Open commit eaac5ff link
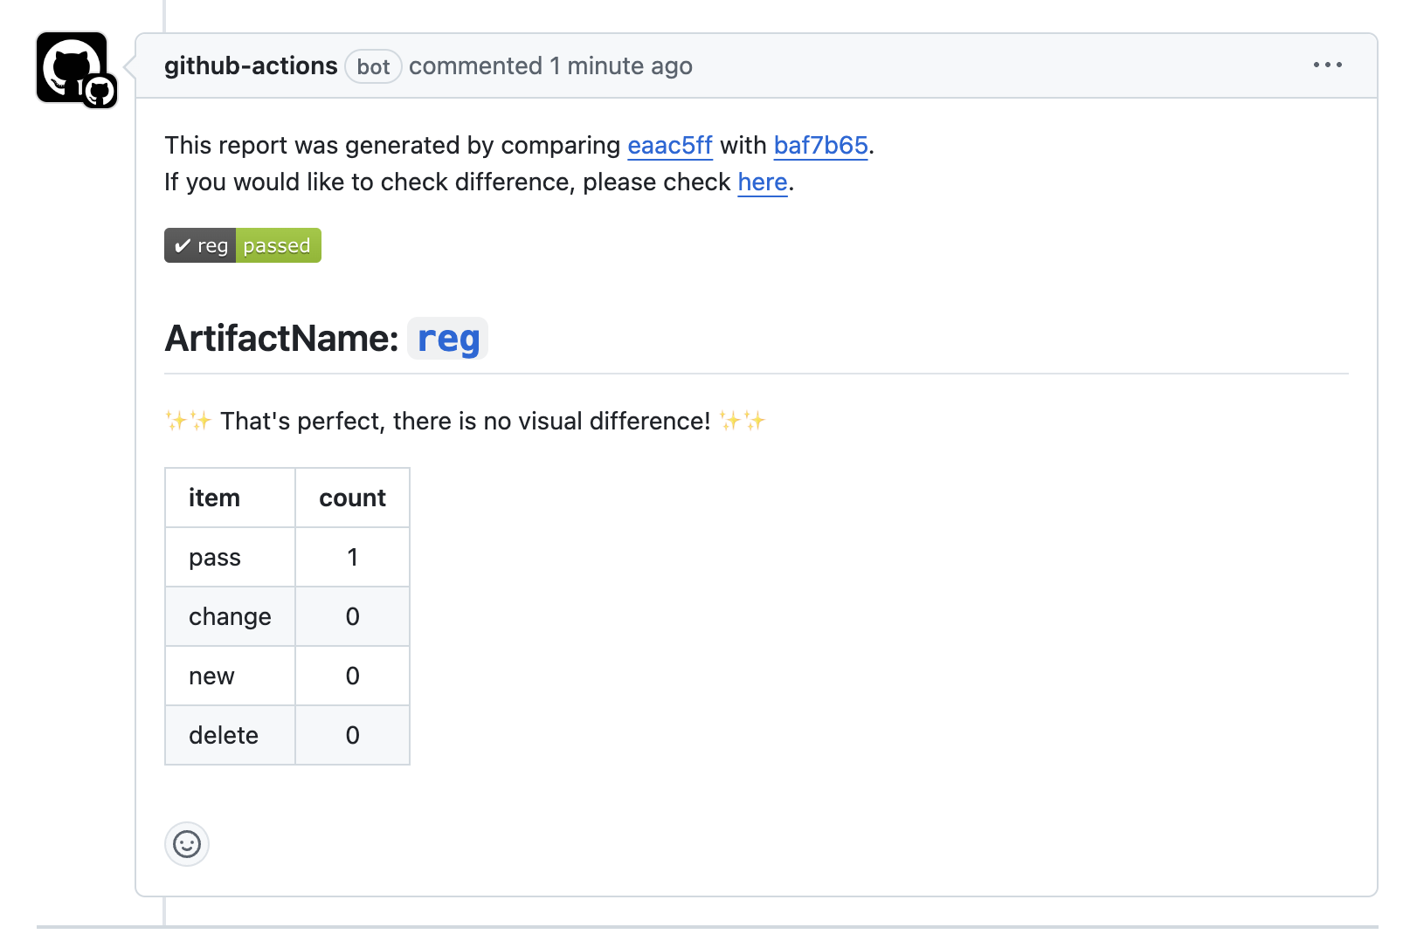The image size is (1403, 934). coord(670,145)
